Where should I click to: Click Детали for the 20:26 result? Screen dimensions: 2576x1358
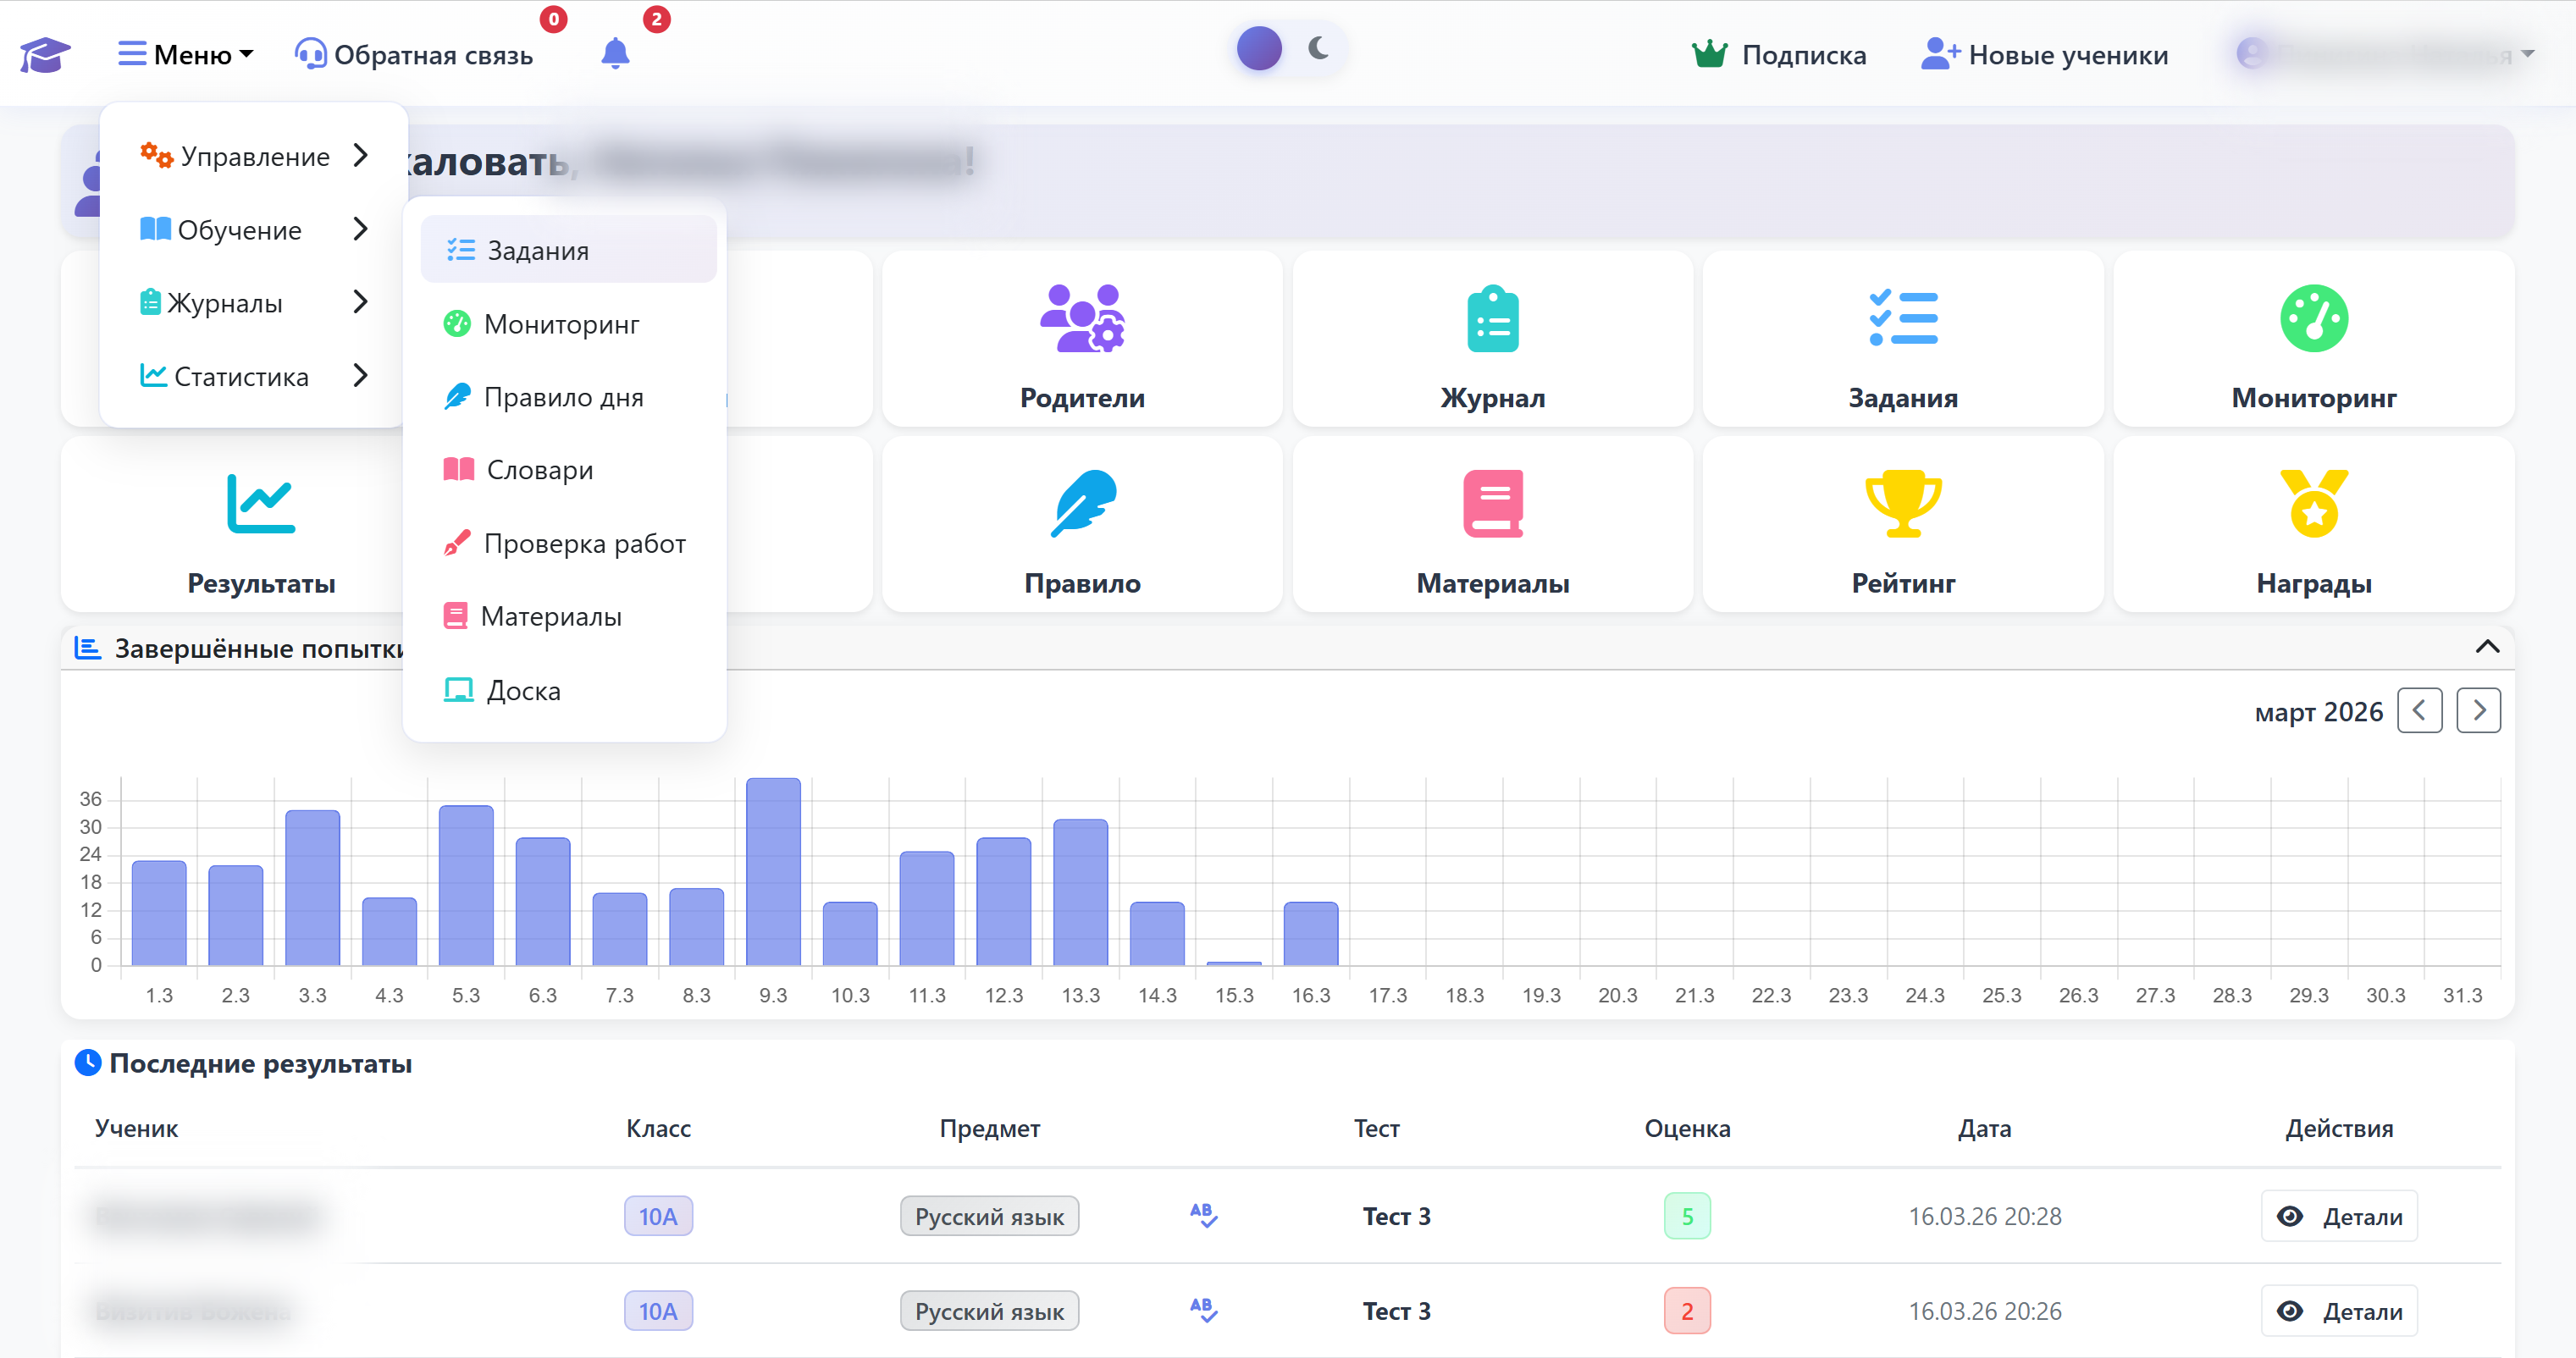[x=2339, y=1310]
